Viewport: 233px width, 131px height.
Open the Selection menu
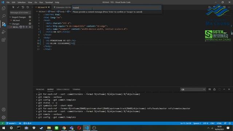click(21, 3)
